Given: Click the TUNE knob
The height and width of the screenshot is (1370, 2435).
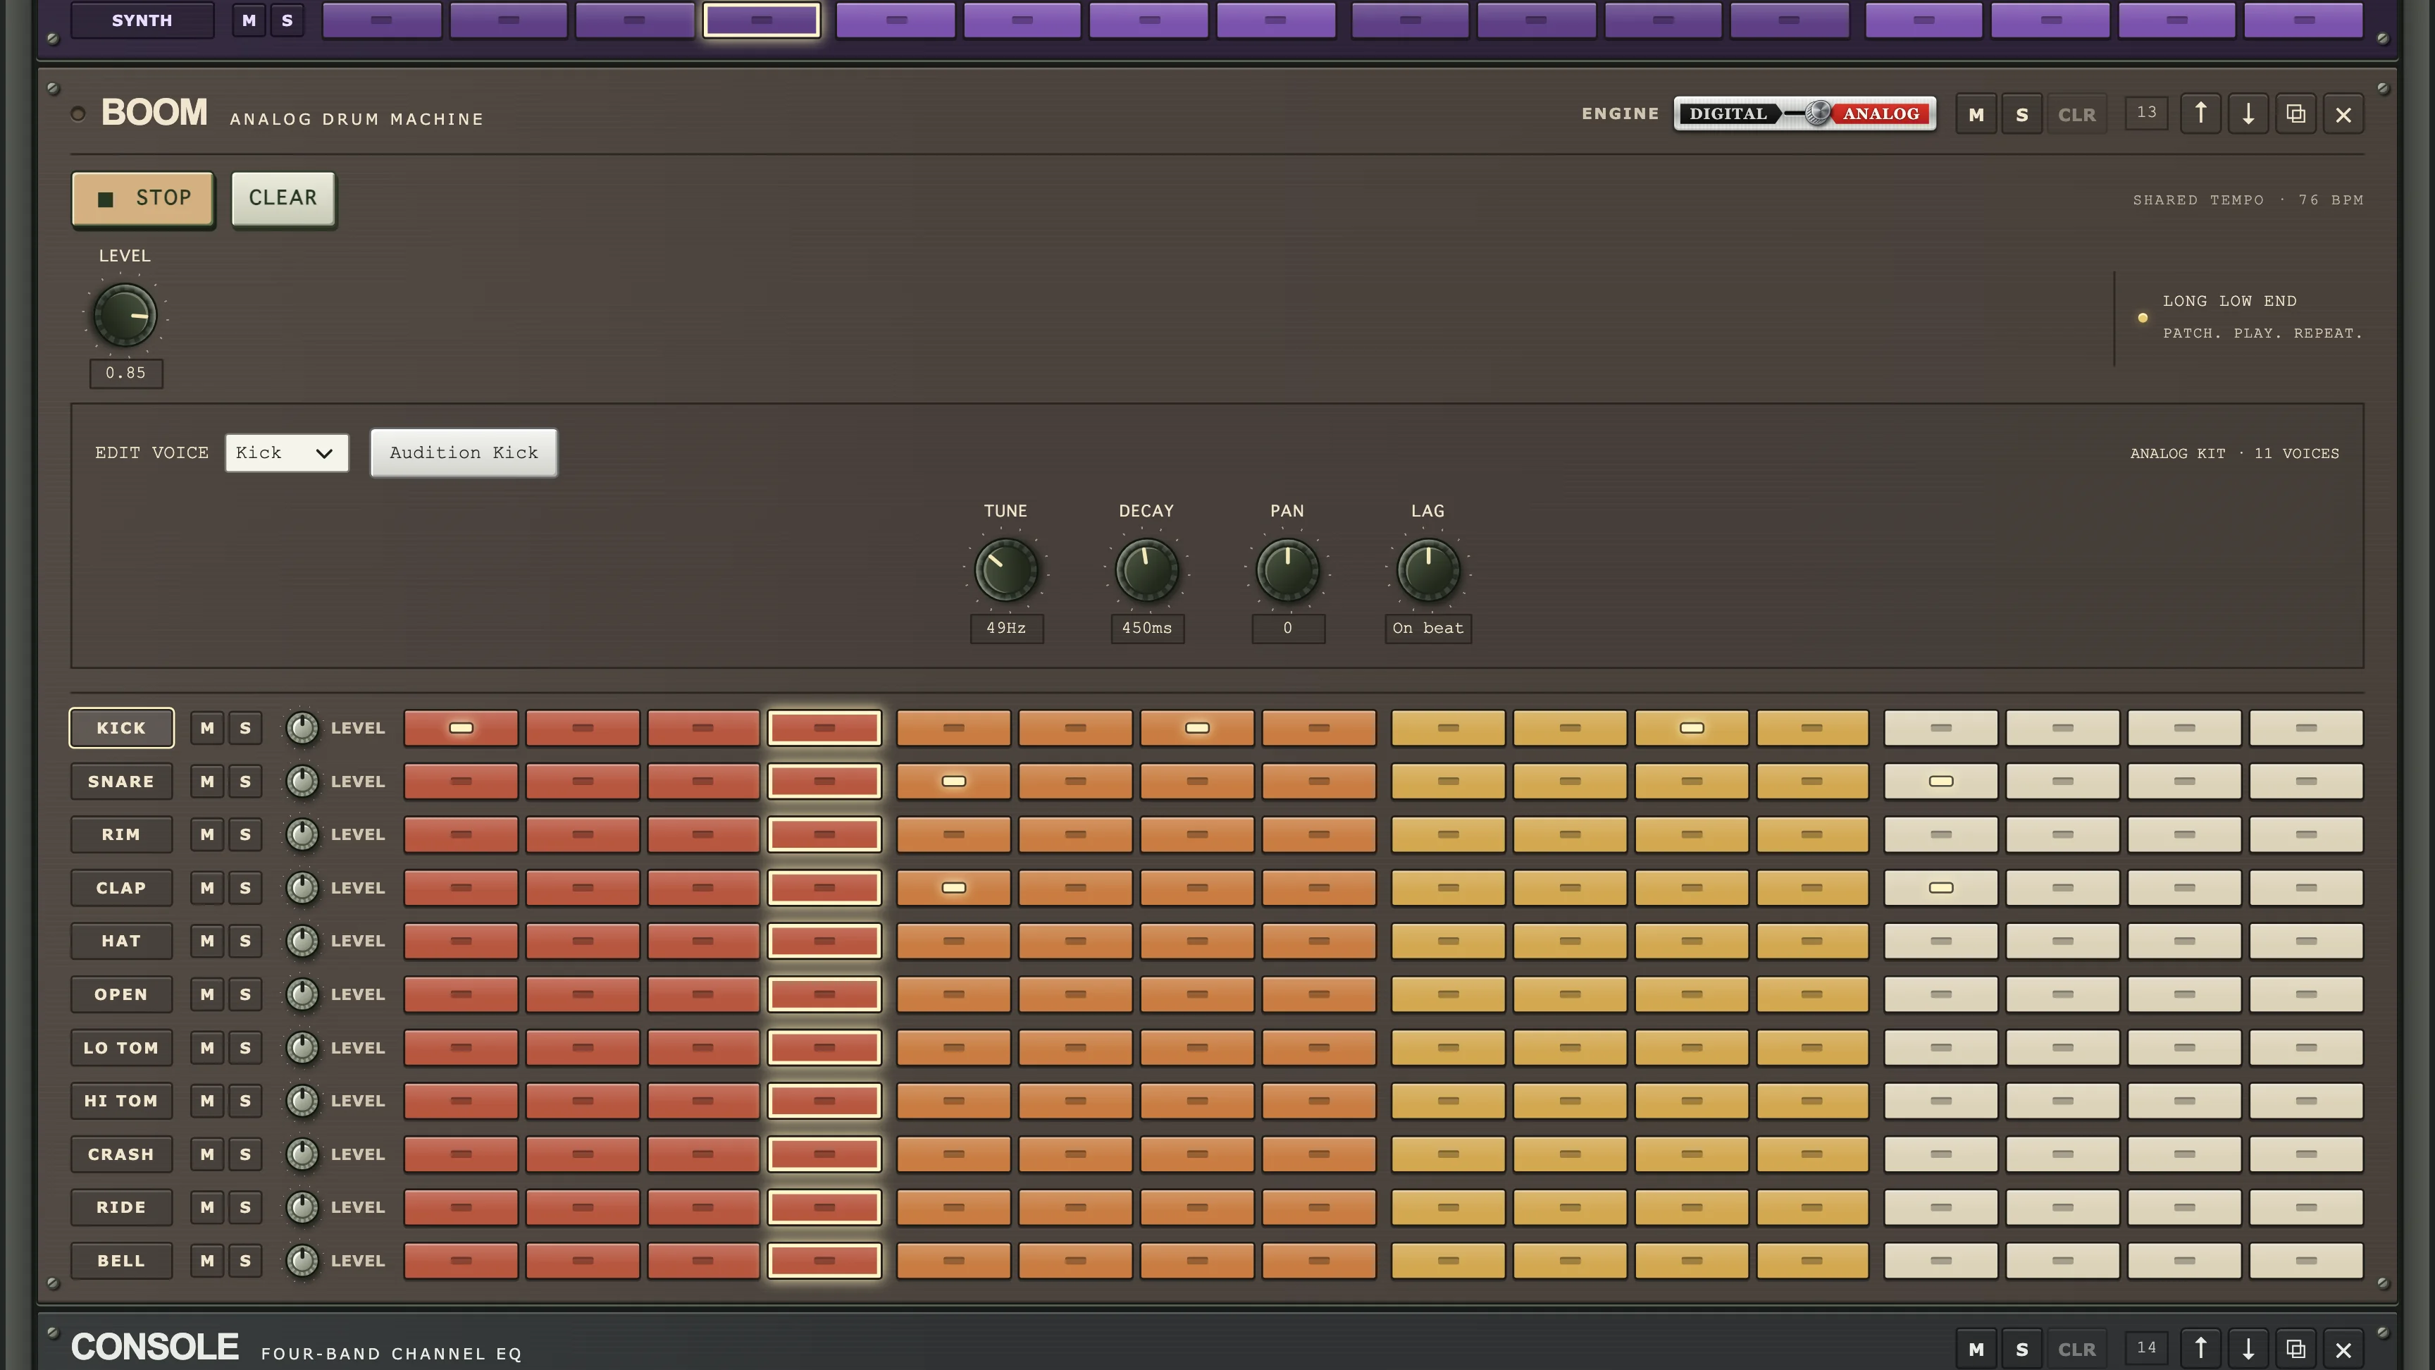Looking at the screenshot, I should [1005, 570].
